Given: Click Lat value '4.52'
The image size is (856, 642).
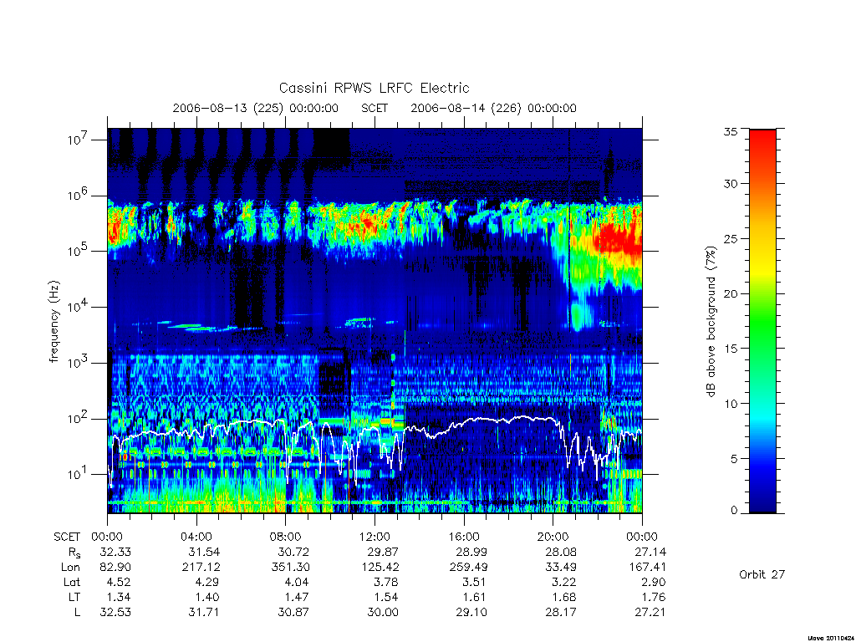Looking at the screenshot, I should coord(119,582).
